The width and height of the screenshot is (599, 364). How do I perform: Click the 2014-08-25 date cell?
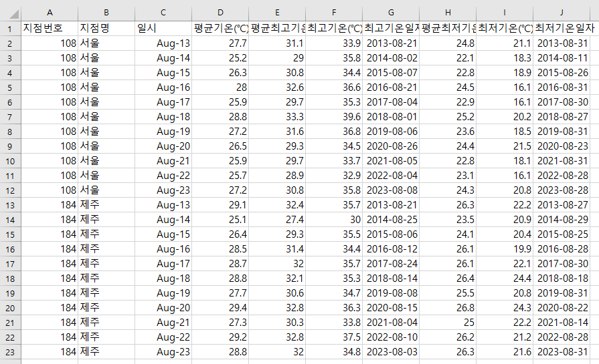tap(391, 220)
